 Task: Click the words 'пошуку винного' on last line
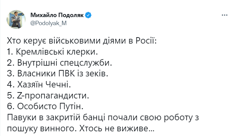[41, 129]
